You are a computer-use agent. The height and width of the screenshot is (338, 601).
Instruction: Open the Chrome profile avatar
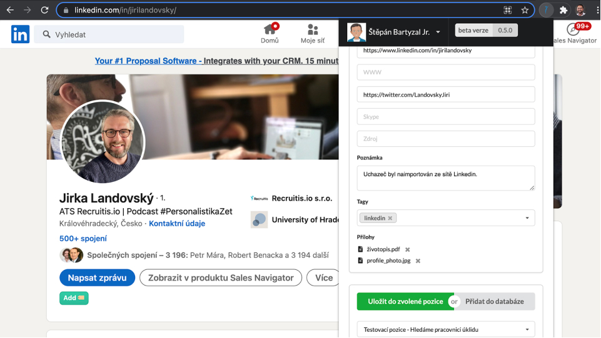click(x=581, y=11)
